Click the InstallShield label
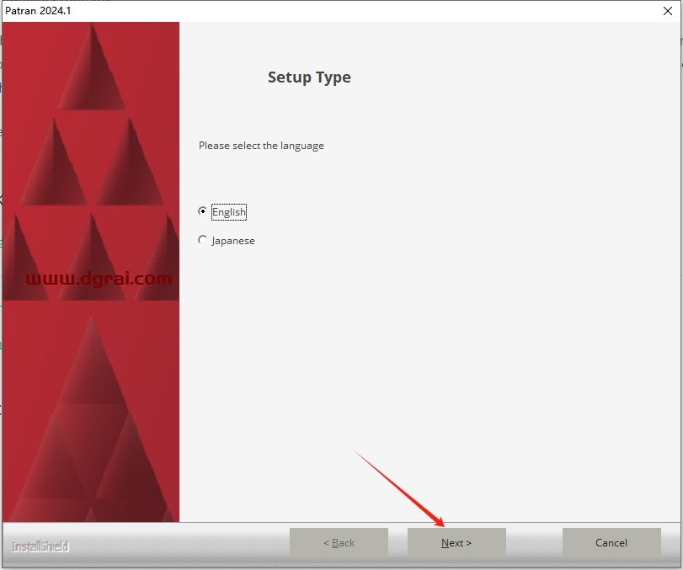Image resolution: width=683 pixels, height=570 pixels. pos(40,546)
